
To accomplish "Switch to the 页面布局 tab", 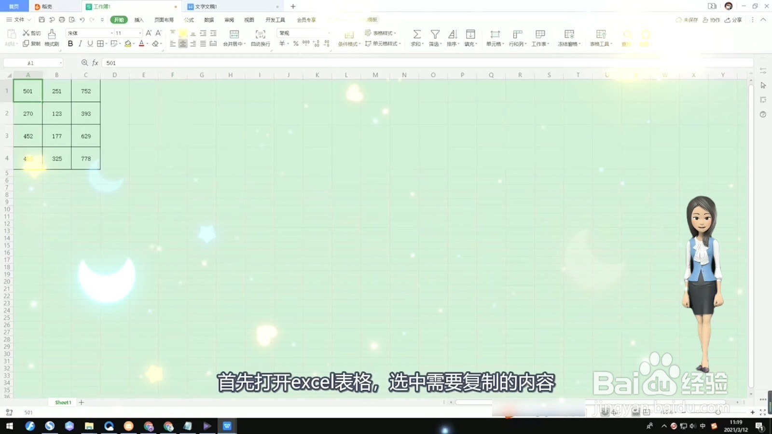I will tap(164, 20).
